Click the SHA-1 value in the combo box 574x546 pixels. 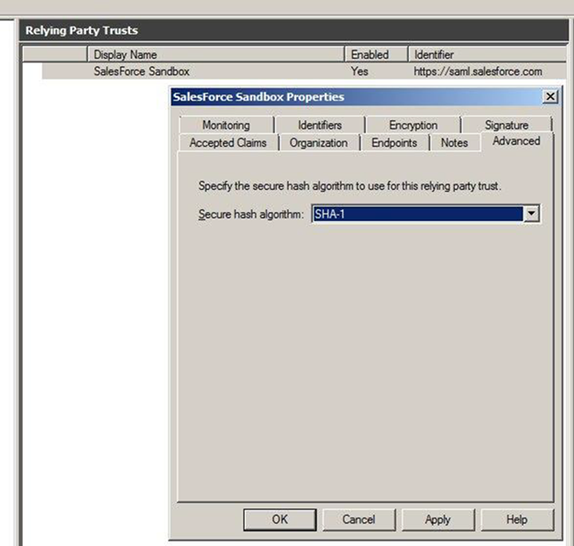417,214
